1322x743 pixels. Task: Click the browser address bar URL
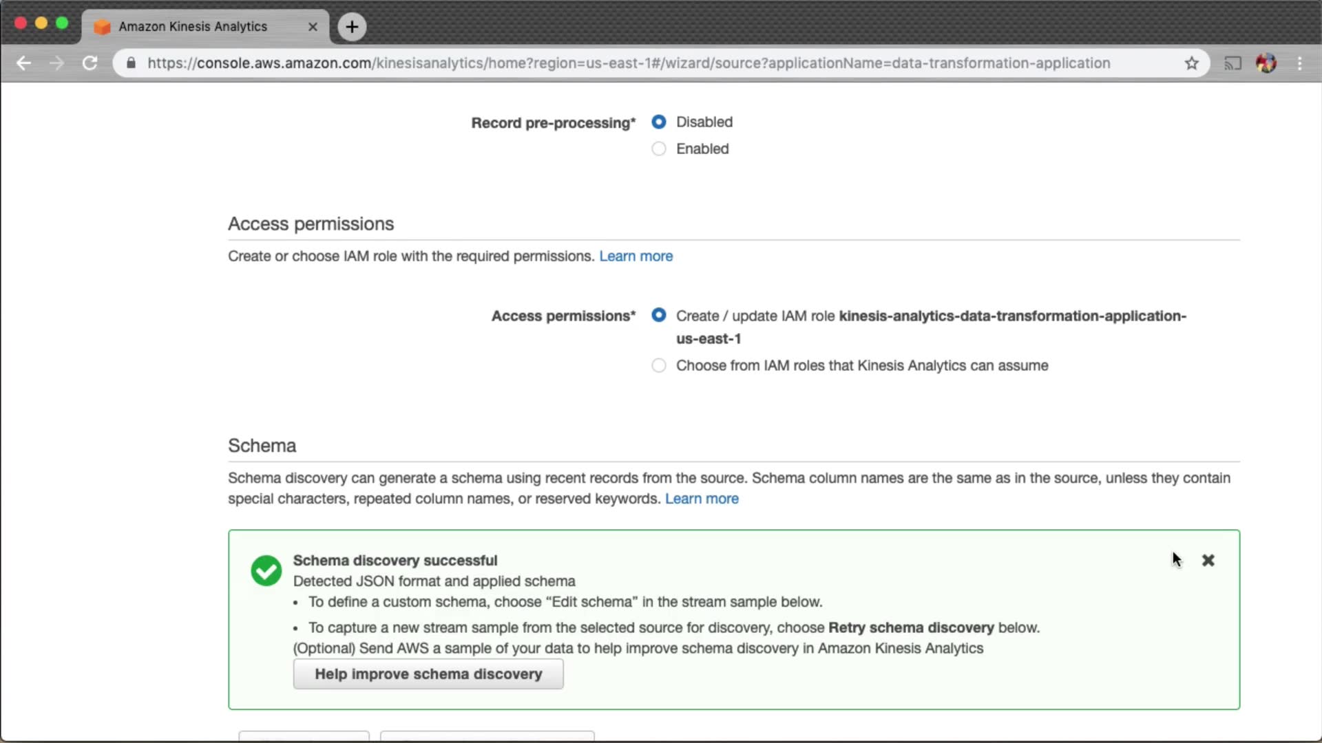click(x=628, y=63)
